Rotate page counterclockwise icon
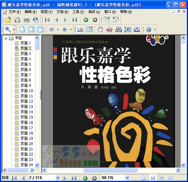 (x=116, y=20)
